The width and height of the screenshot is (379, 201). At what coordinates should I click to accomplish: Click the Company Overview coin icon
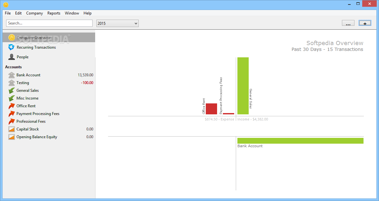(x=11, y=37)
